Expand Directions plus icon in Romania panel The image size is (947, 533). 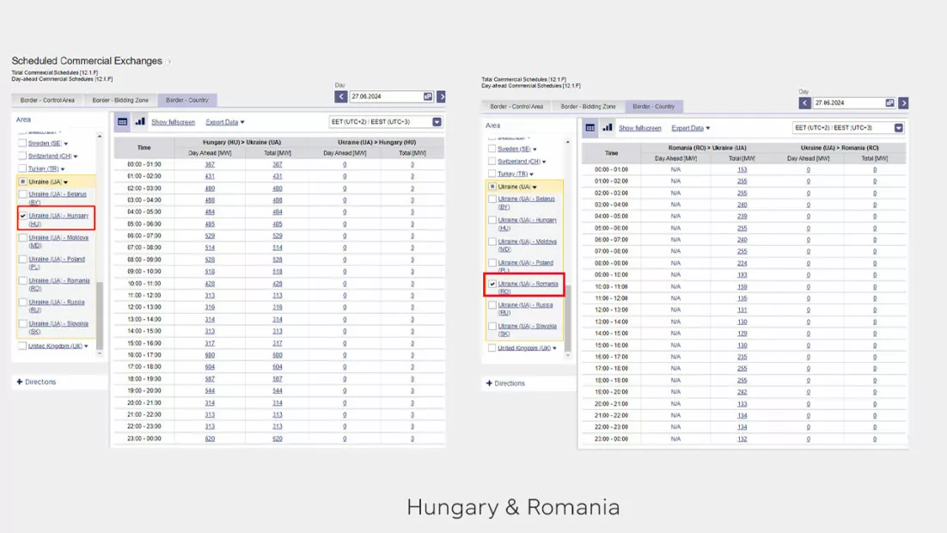489,383
